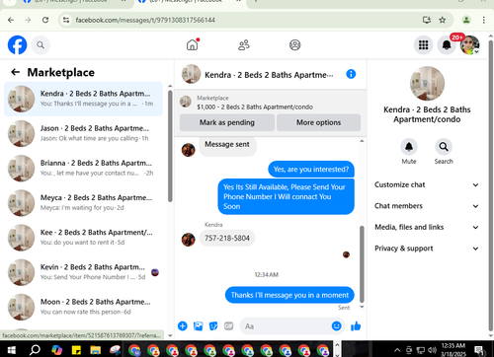Image resolution: width=494 pixels, height=357 pixels.
Task: Open the Chrome profile icon
Action: (466, 20)
